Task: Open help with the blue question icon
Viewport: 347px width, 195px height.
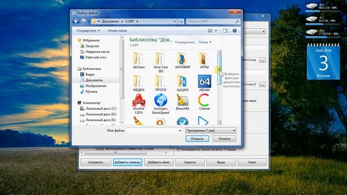Action: point(235,31)
